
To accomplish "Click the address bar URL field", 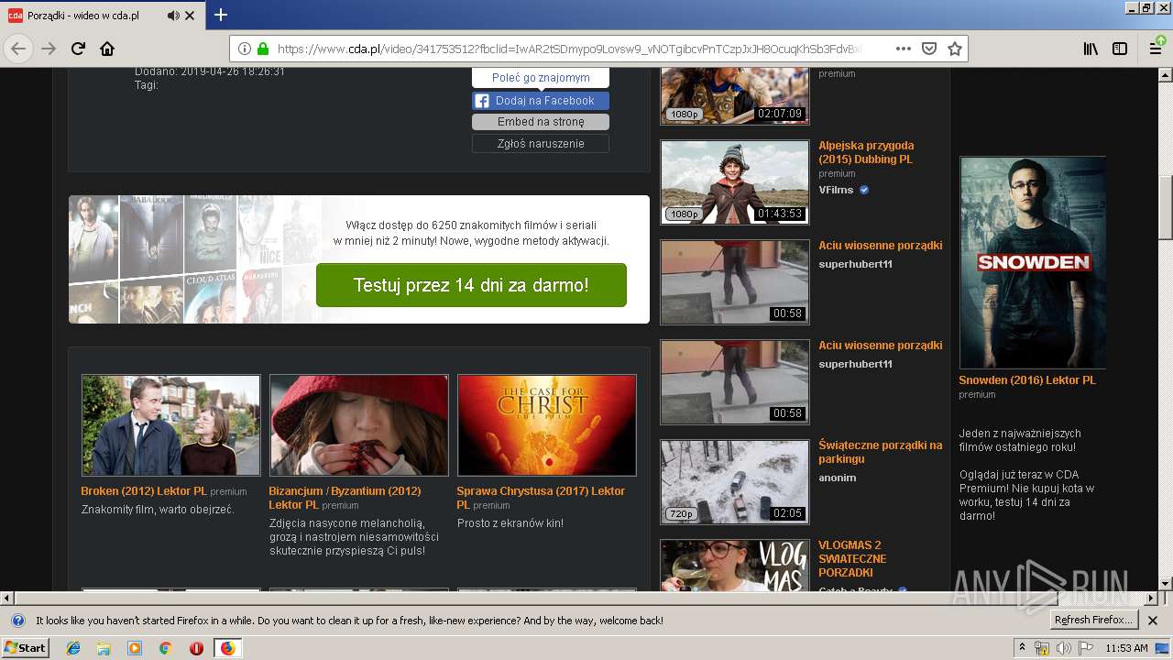I will click(x=568, y=49).
